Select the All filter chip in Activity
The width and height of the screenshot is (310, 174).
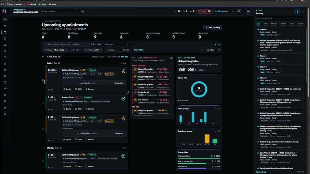click(258, 24)
